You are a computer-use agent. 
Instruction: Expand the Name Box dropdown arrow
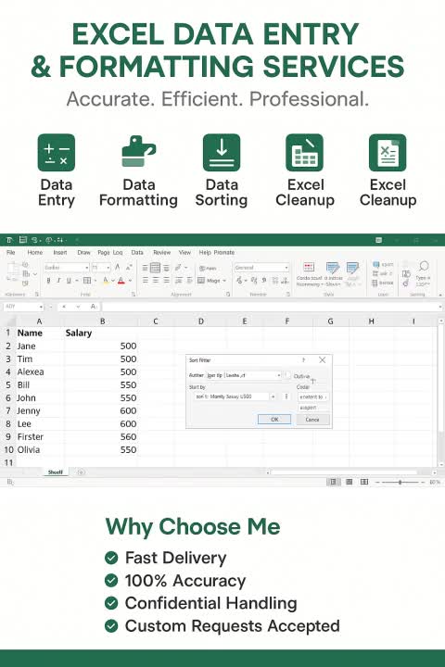41,307
